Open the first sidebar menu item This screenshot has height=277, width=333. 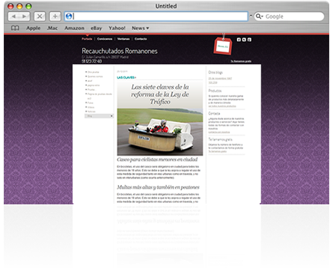coord(94,72)
